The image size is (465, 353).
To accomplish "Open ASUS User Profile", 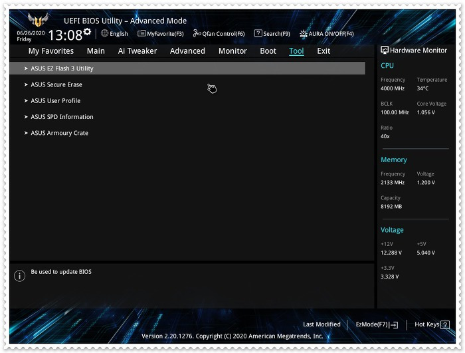I will [55, 100].
